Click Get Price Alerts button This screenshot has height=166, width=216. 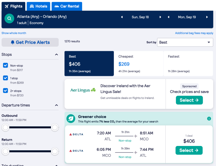[30, 42]
